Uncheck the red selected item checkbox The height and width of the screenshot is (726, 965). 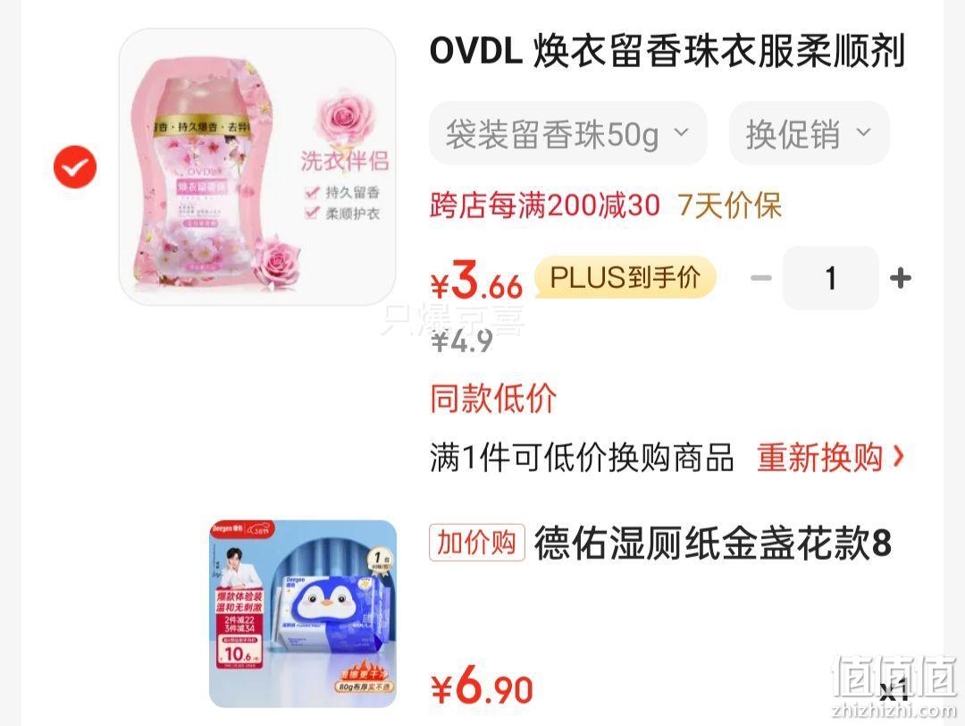[x=75, y=166]
